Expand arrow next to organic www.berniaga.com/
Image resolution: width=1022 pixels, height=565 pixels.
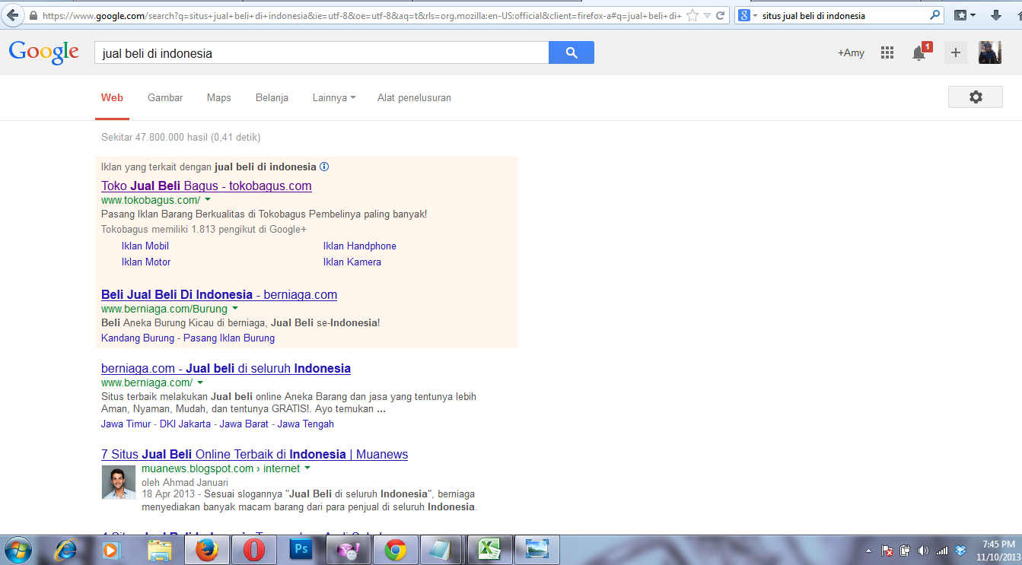(200, 382)
